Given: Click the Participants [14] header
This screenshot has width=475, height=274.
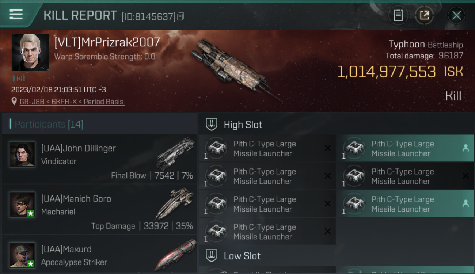Looking at the screenshot, I should click(49, 124).
